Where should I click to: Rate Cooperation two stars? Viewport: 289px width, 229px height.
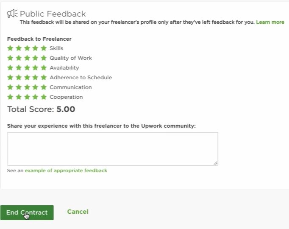click(x=19, y=97)
